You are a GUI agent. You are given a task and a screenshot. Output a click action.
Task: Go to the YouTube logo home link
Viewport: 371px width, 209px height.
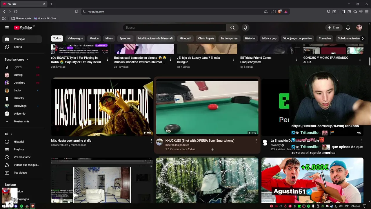point(23,28)
